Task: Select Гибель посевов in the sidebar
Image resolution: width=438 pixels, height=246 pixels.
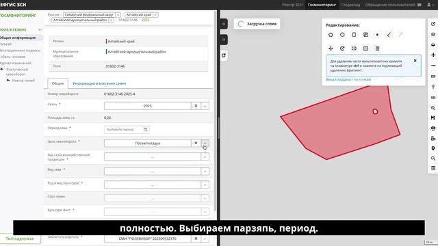Action: click(13, 57)
